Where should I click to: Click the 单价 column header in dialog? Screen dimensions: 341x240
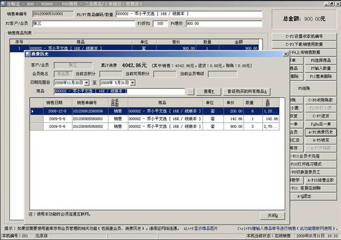pos(234,102)
